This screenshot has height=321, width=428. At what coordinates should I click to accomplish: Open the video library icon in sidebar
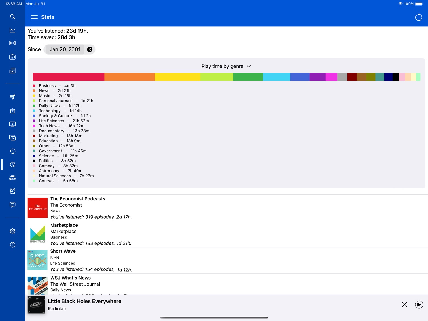click(13, 138)
